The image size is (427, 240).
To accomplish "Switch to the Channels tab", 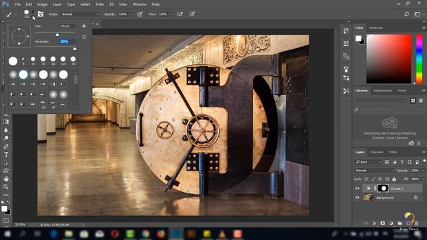I will (376, 152).
